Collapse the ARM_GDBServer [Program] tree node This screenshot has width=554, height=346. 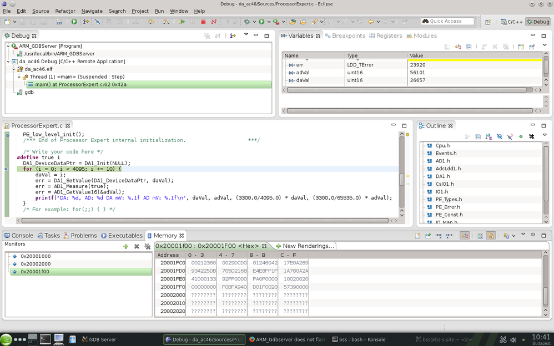8,46
